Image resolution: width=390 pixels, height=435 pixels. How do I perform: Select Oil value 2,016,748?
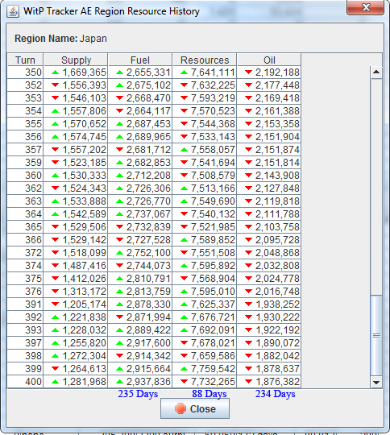click(269, 292)
